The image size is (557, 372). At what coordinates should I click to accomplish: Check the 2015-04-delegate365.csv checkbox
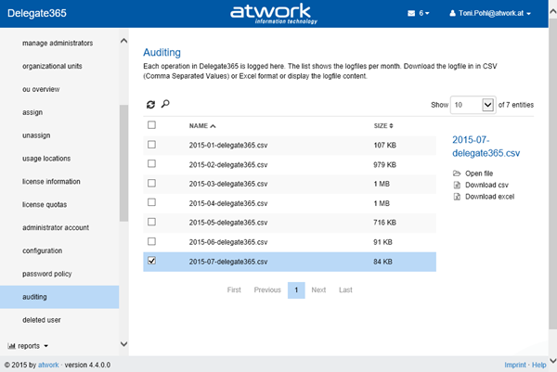tap(151, 202)
